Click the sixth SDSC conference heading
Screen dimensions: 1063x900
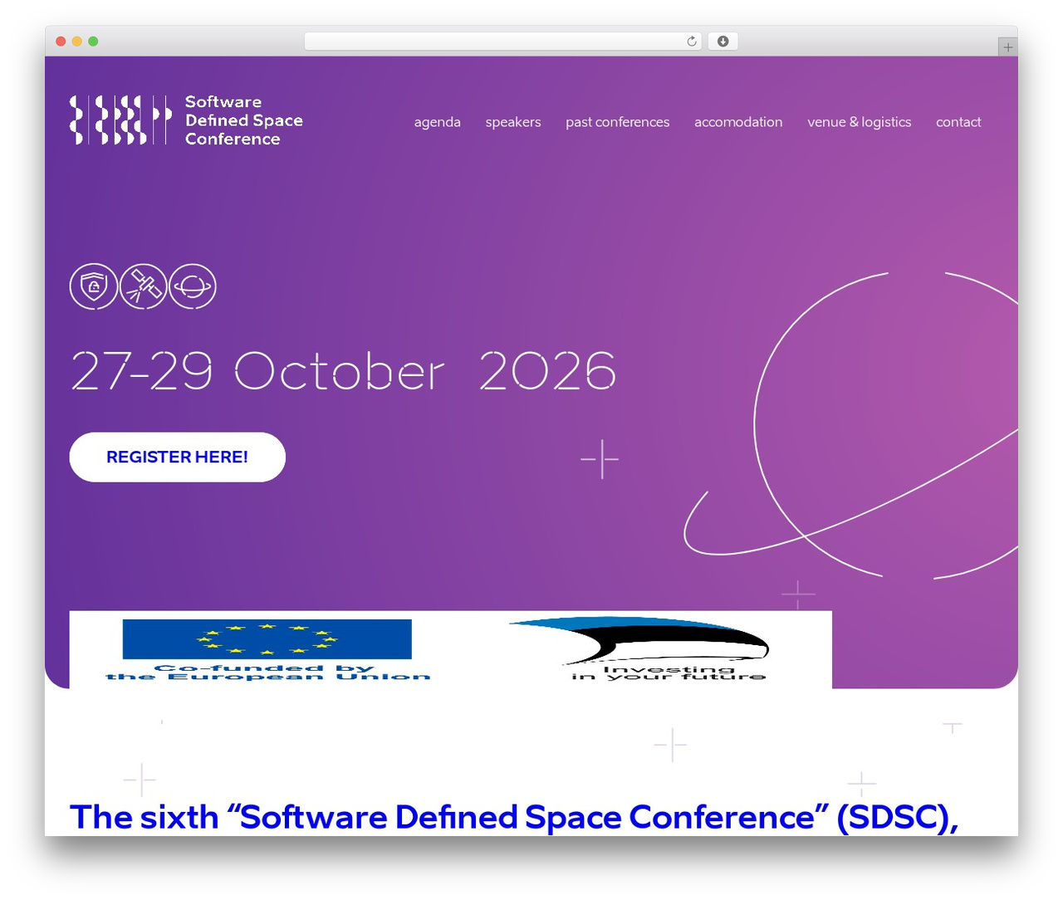(514, 817)
